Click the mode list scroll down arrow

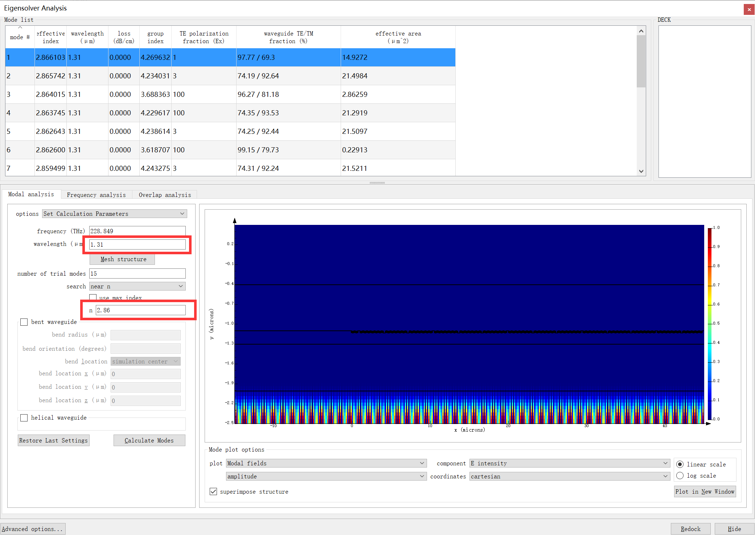pyautogui.click(x=641, y=171)
